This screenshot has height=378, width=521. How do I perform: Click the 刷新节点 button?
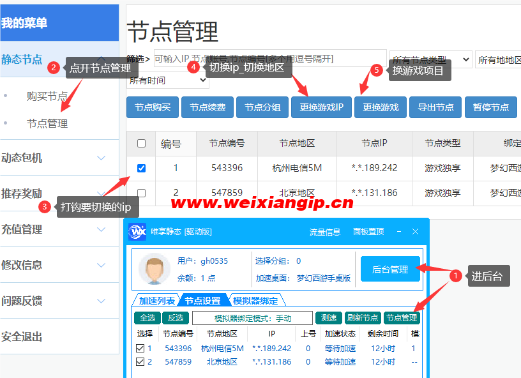363,318
